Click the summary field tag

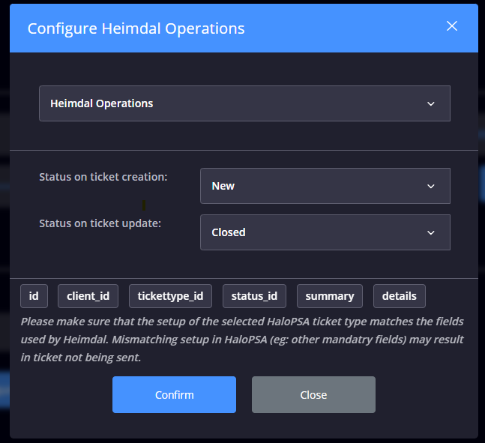point(330,296)
